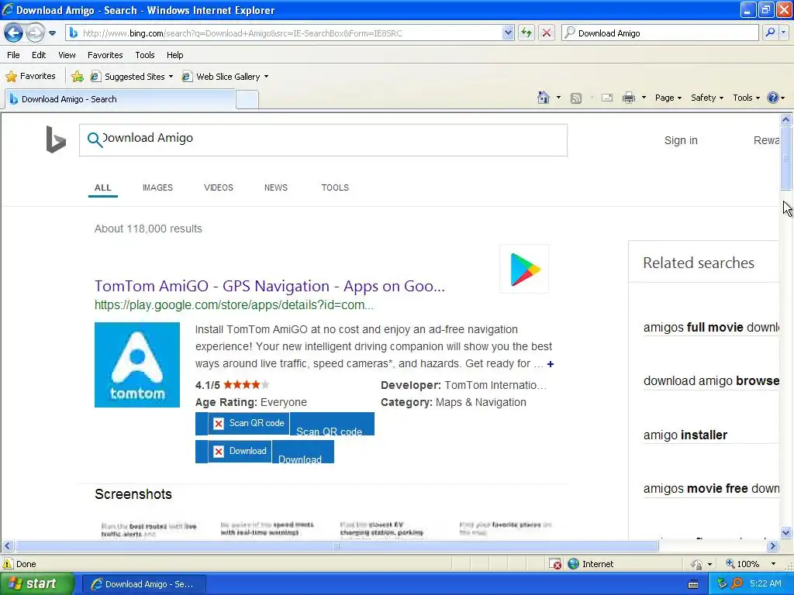The width and height of the screenshot is (794, 595).
Task: Click the blue Help question mark icon
Action: click(x=773, y=98)
